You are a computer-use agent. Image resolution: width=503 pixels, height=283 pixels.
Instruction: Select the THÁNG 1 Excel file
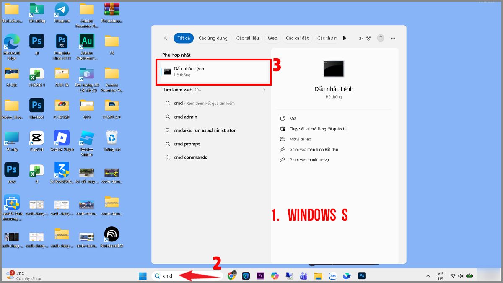pos(36,77)
